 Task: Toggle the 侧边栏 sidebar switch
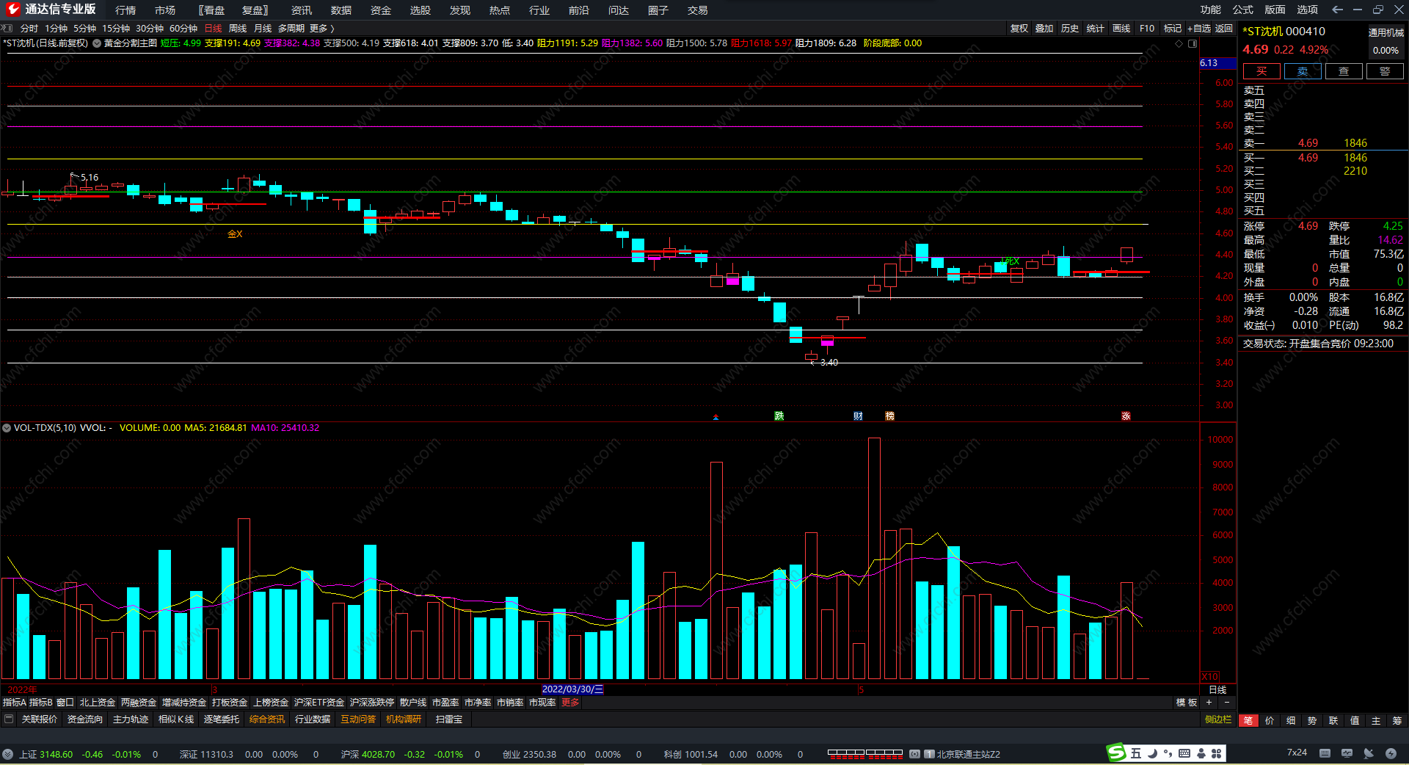pos(1217,719)
